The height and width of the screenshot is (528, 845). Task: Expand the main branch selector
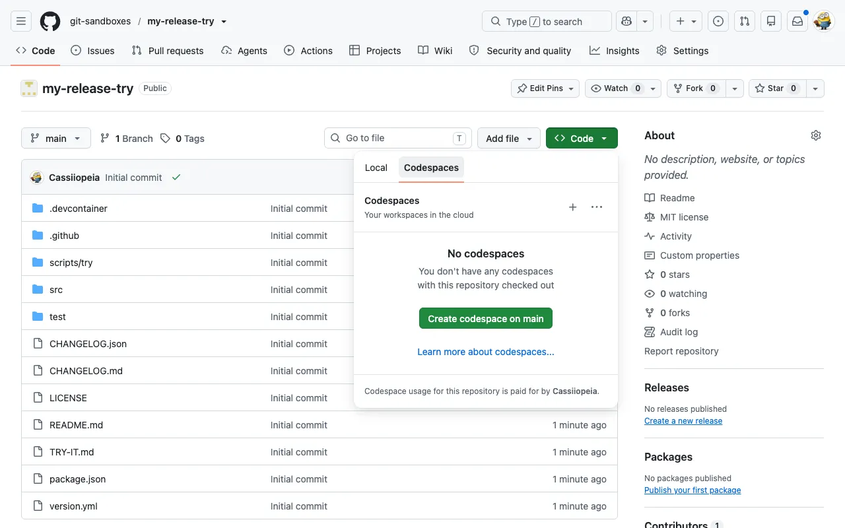point(56,139)
